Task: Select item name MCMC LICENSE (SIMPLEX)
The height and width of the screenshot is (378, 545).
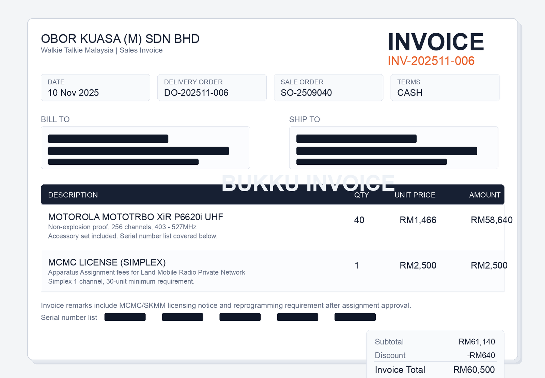Action: coord(107,262)
